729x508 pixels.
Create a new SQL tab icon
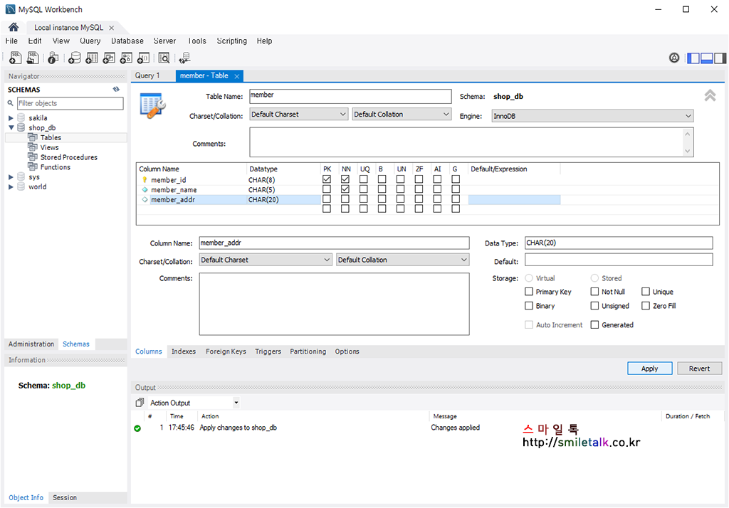tap(16, 58)
